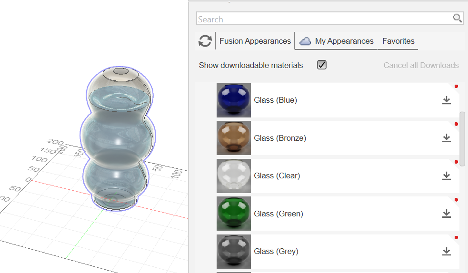
Task: Download the Glass (Green) material
Action: 446,214
